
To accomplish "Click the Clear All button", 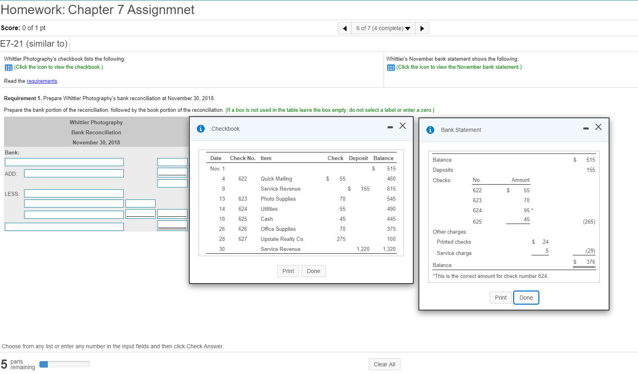I will pyautogui.click(x=384, y=364).
